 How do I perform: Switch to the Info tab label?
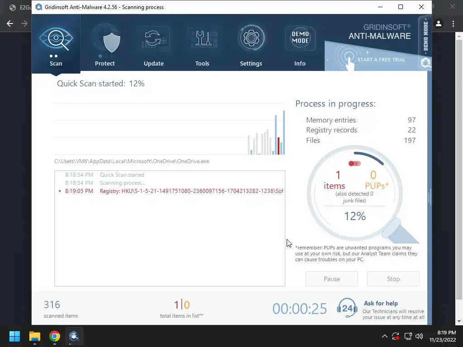pos(300,63)
